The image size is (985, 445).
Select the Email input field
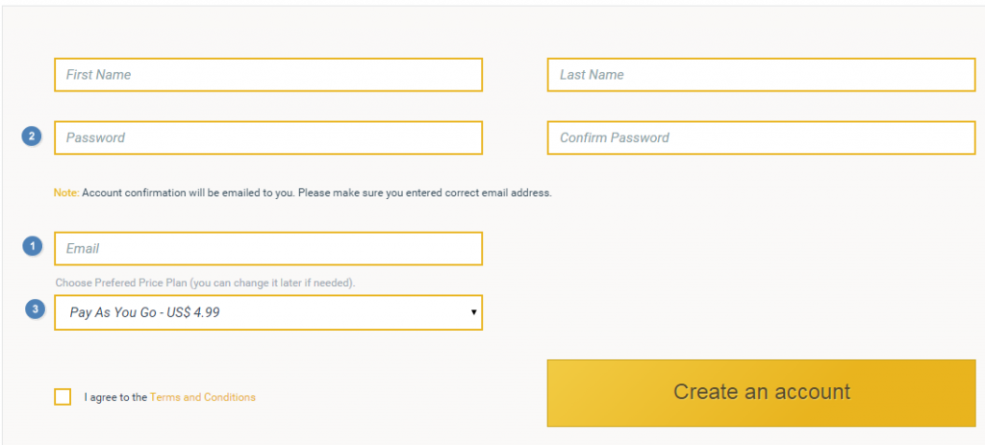coord(268,249)
